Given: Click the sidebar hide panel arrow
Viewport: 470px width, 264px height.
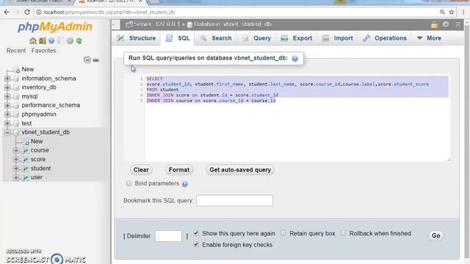Looking at the screenshot, I should pyautogui.click(x=116, y=25).
